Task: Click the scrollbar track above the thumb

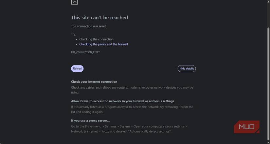Action: pos(268,13)
